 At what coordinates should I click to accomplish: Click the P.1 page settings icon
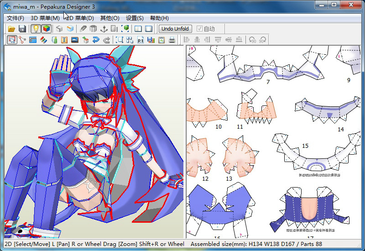pyautogui.click(x=141, y=40)
